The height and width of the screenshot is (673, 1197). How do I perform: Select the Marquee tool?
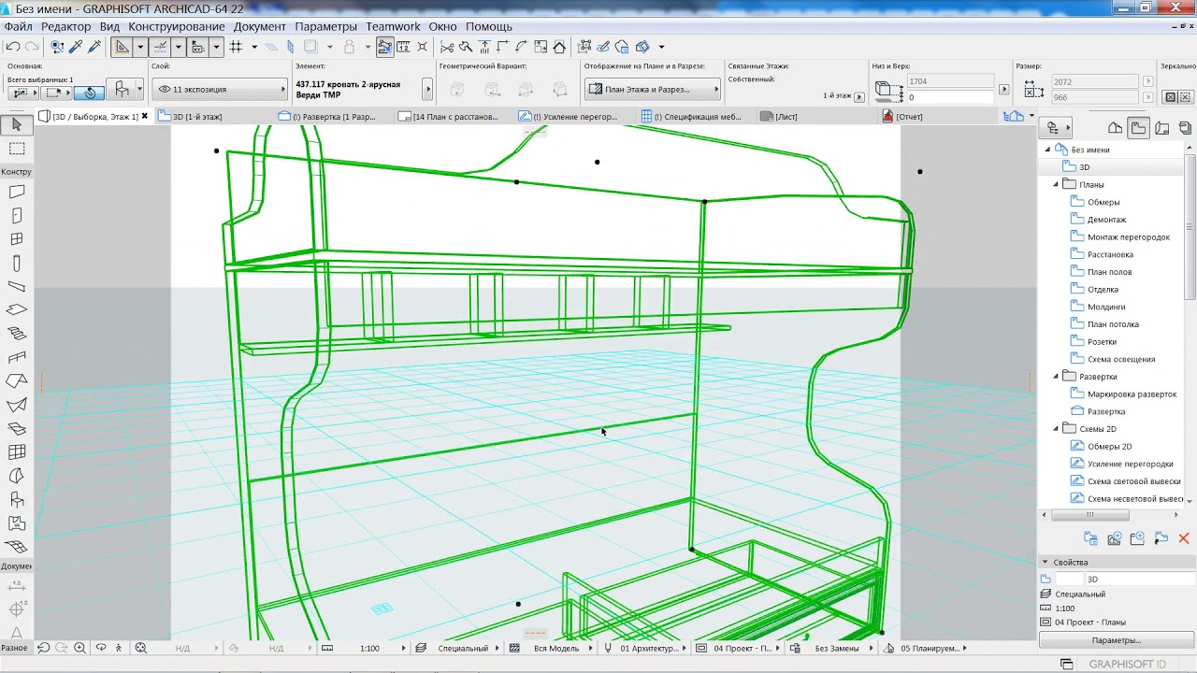pyautogui.click(x=17, y=149)
